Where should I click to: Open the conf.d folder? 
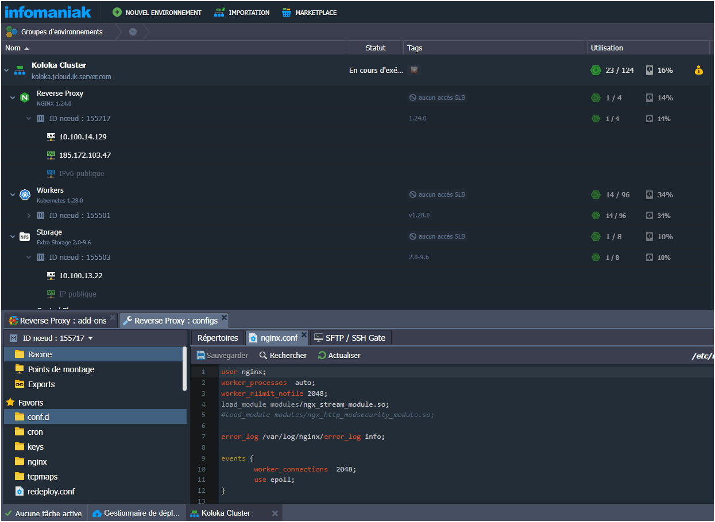[x=95, y=417]
